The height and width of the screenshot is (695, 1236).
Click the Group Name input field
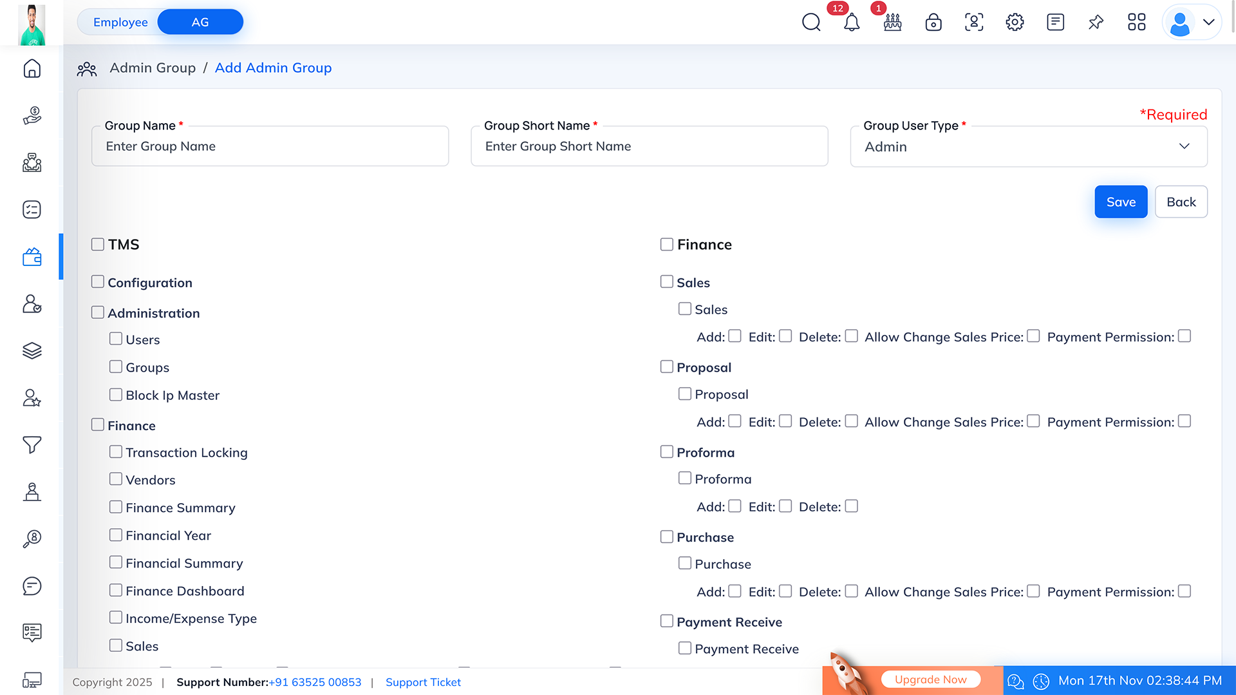[270, 147]
